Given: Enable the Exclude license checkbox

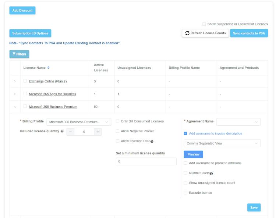Looking at the screenshot, I should 185,193.
